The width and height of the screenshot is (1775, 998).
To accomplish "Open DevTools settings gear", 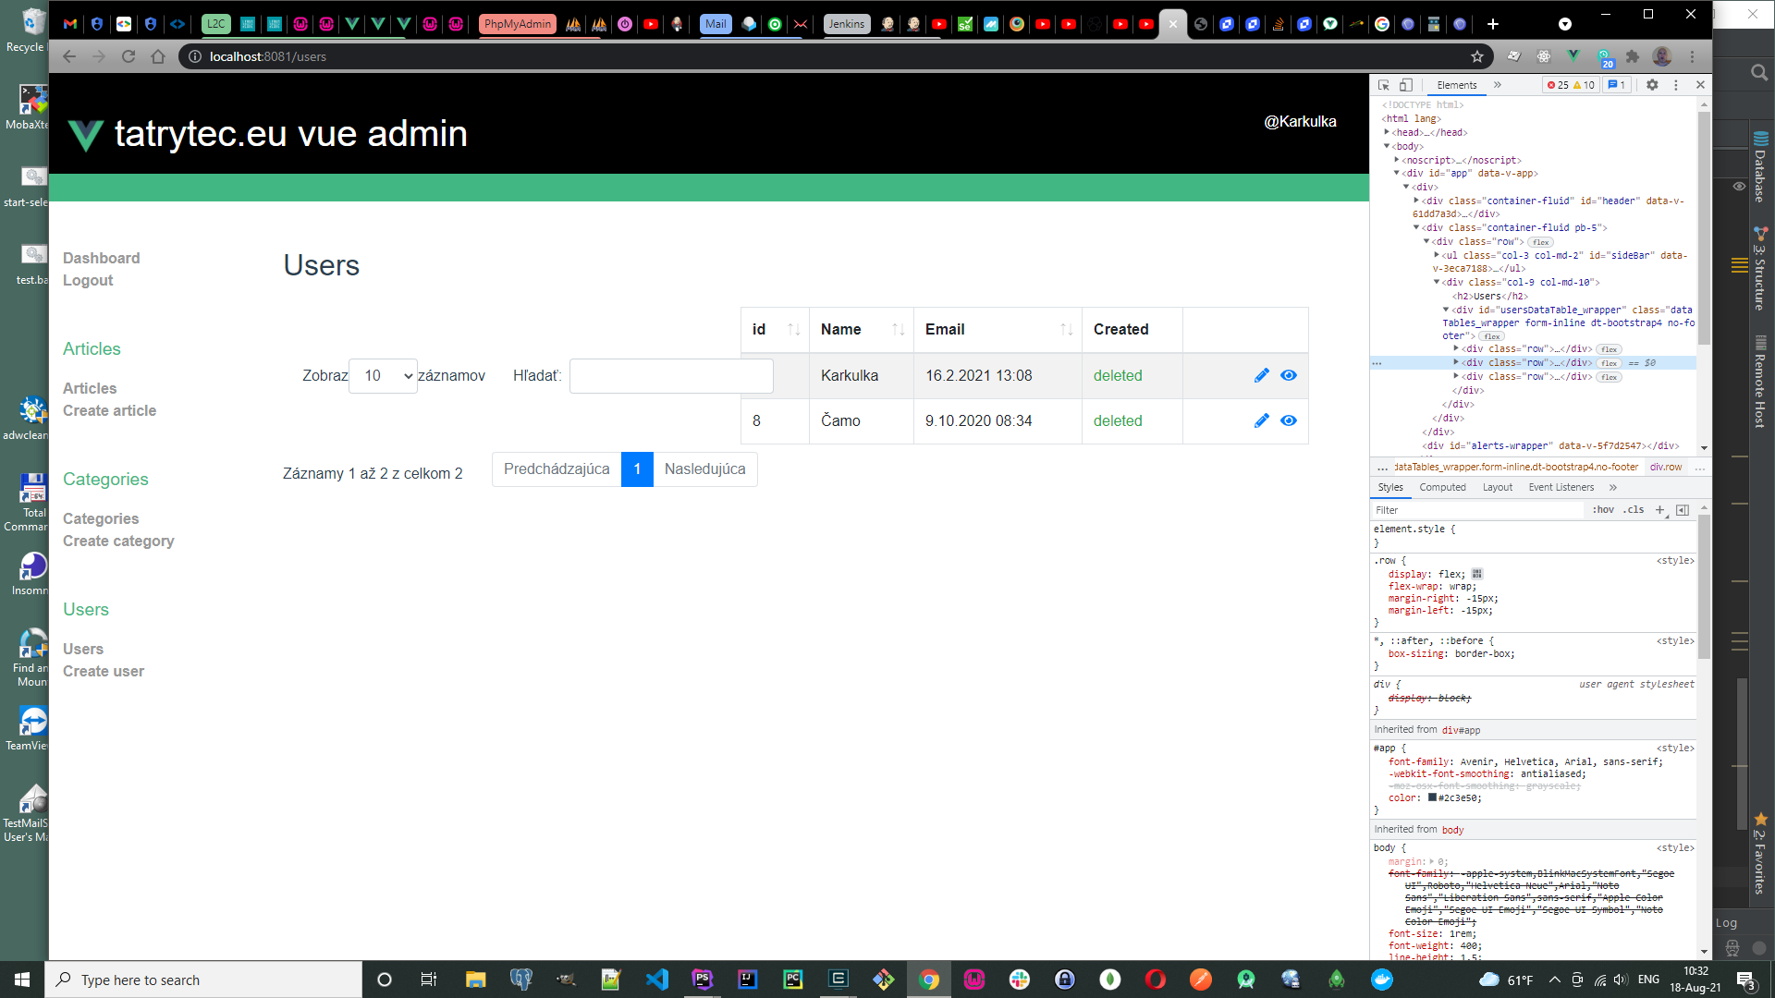I will pyautogui.click(x=1653, y=84).
